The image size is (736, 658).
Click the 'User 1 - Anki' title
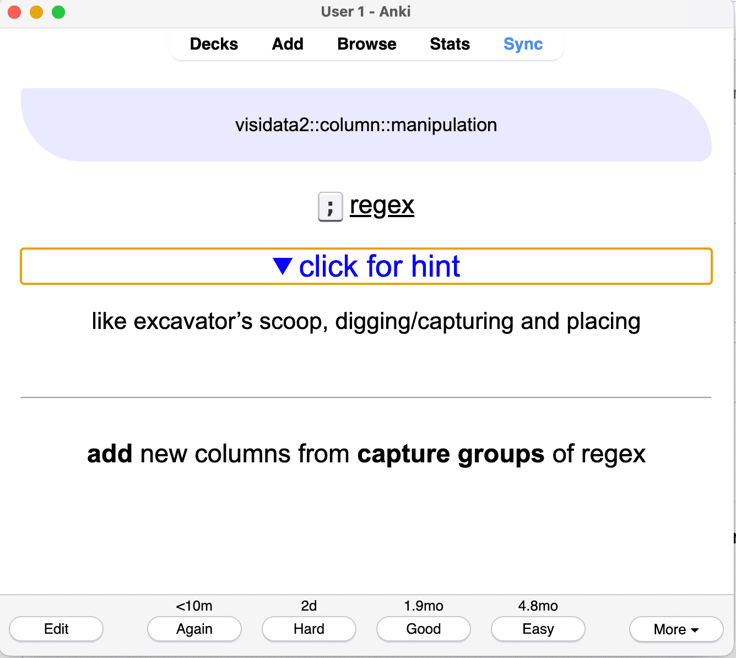(366, 12)
